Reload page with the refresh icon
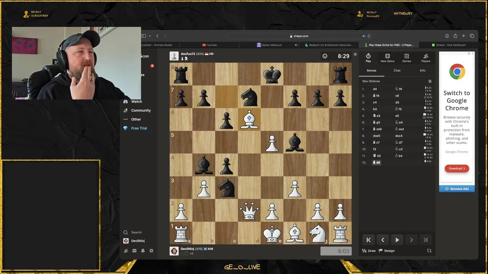Image resolution: width=488 pixels, height=274 pixels. 369,36
